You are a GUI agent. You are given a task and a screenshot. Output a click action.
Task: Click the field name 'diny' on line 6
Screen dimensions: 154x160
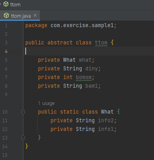pos(92,69)
